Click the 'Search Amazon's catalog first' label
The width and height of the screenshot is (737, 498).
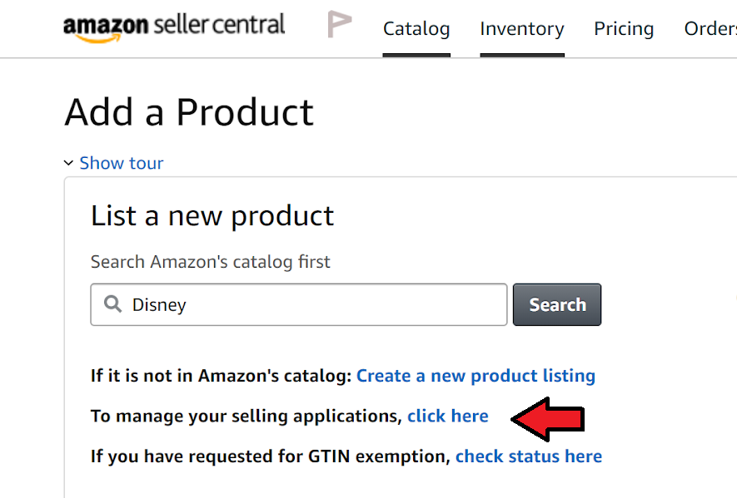(210, 262)
